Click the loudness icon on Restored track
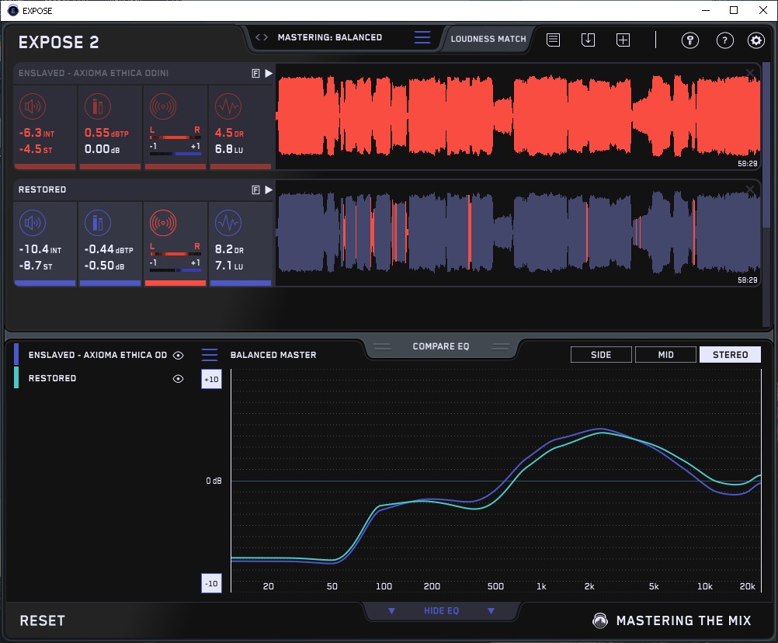The image size is (778, 643). point(33,223)
